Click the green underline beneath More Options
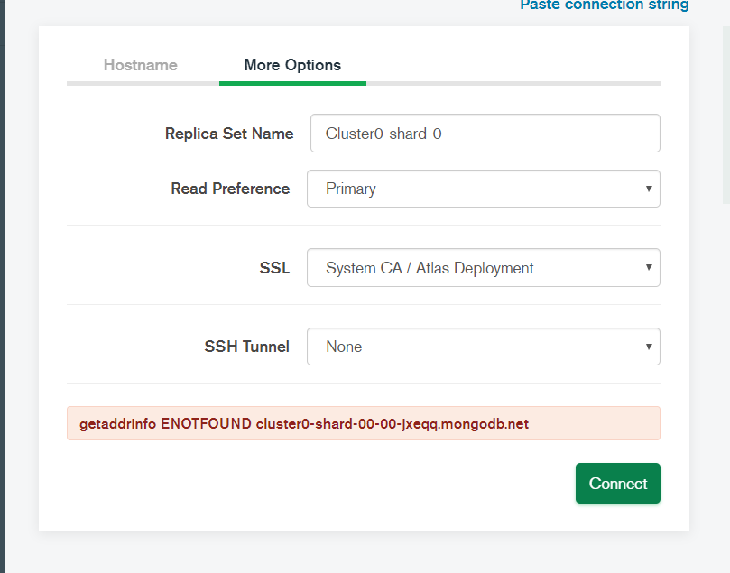The width and height of the screenshot is (730, 573). click(292, 83)
